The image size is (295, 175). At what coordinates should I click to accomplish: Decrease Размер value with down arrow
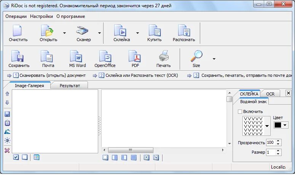click(278, 154)
